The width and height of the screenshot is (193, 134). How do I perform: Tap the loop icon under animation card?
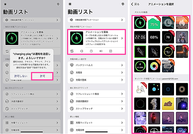pos(72,51)
